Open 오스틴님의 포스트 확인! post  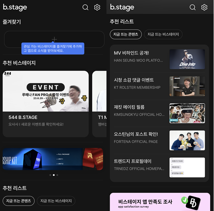(x=159, y=140)
